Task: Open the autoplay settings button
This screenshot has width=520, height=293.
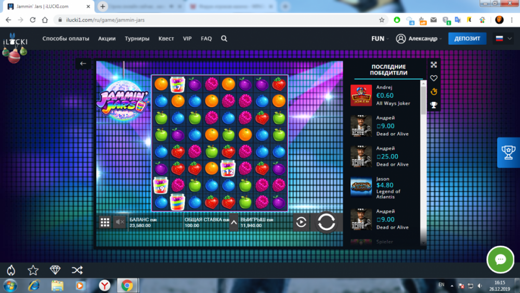Action: (x=301, y=222)
